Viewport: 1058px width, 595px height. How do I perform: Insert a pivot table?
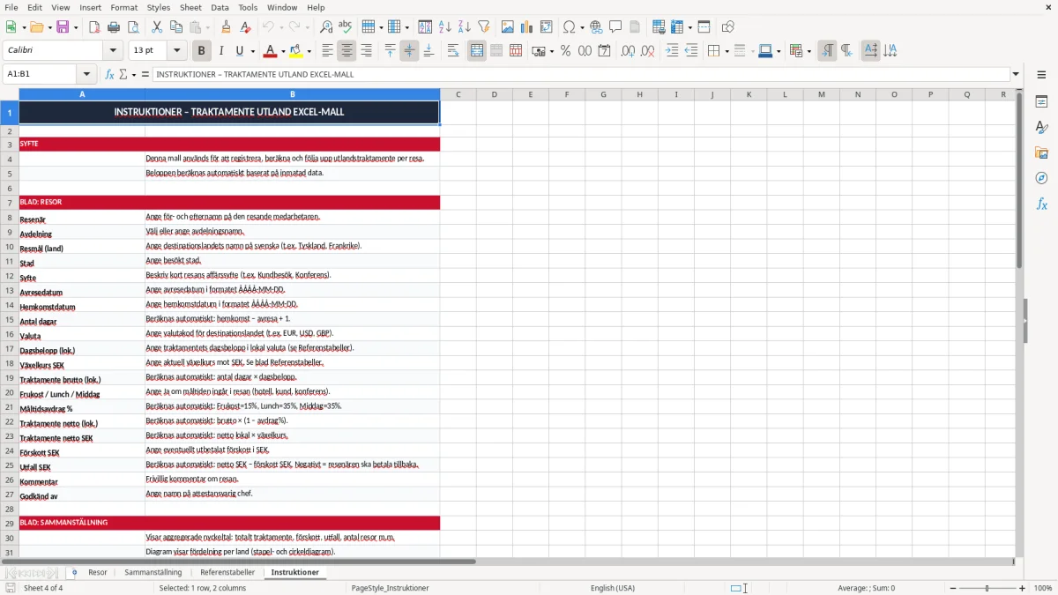[547, 27]
